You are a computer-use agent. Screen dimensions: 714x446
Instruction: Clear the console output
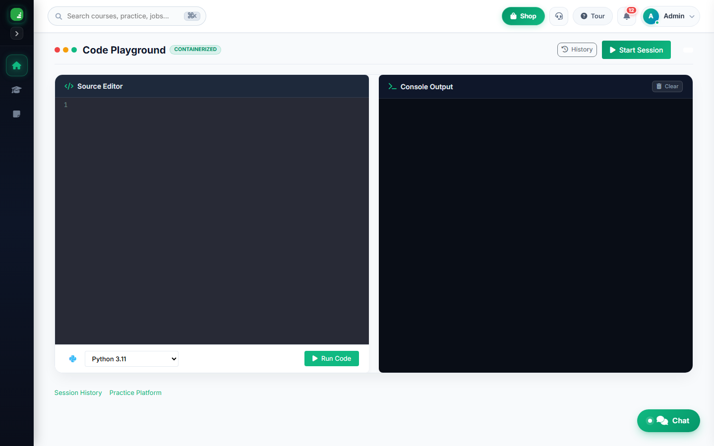click(x=667, y=86)
